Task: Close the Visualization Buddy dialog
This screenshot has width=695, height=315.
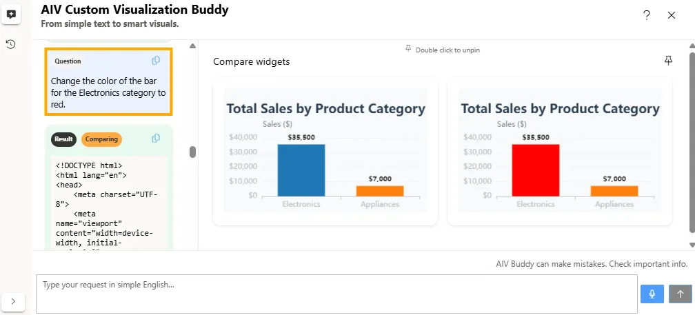Action: click(672, 15)
